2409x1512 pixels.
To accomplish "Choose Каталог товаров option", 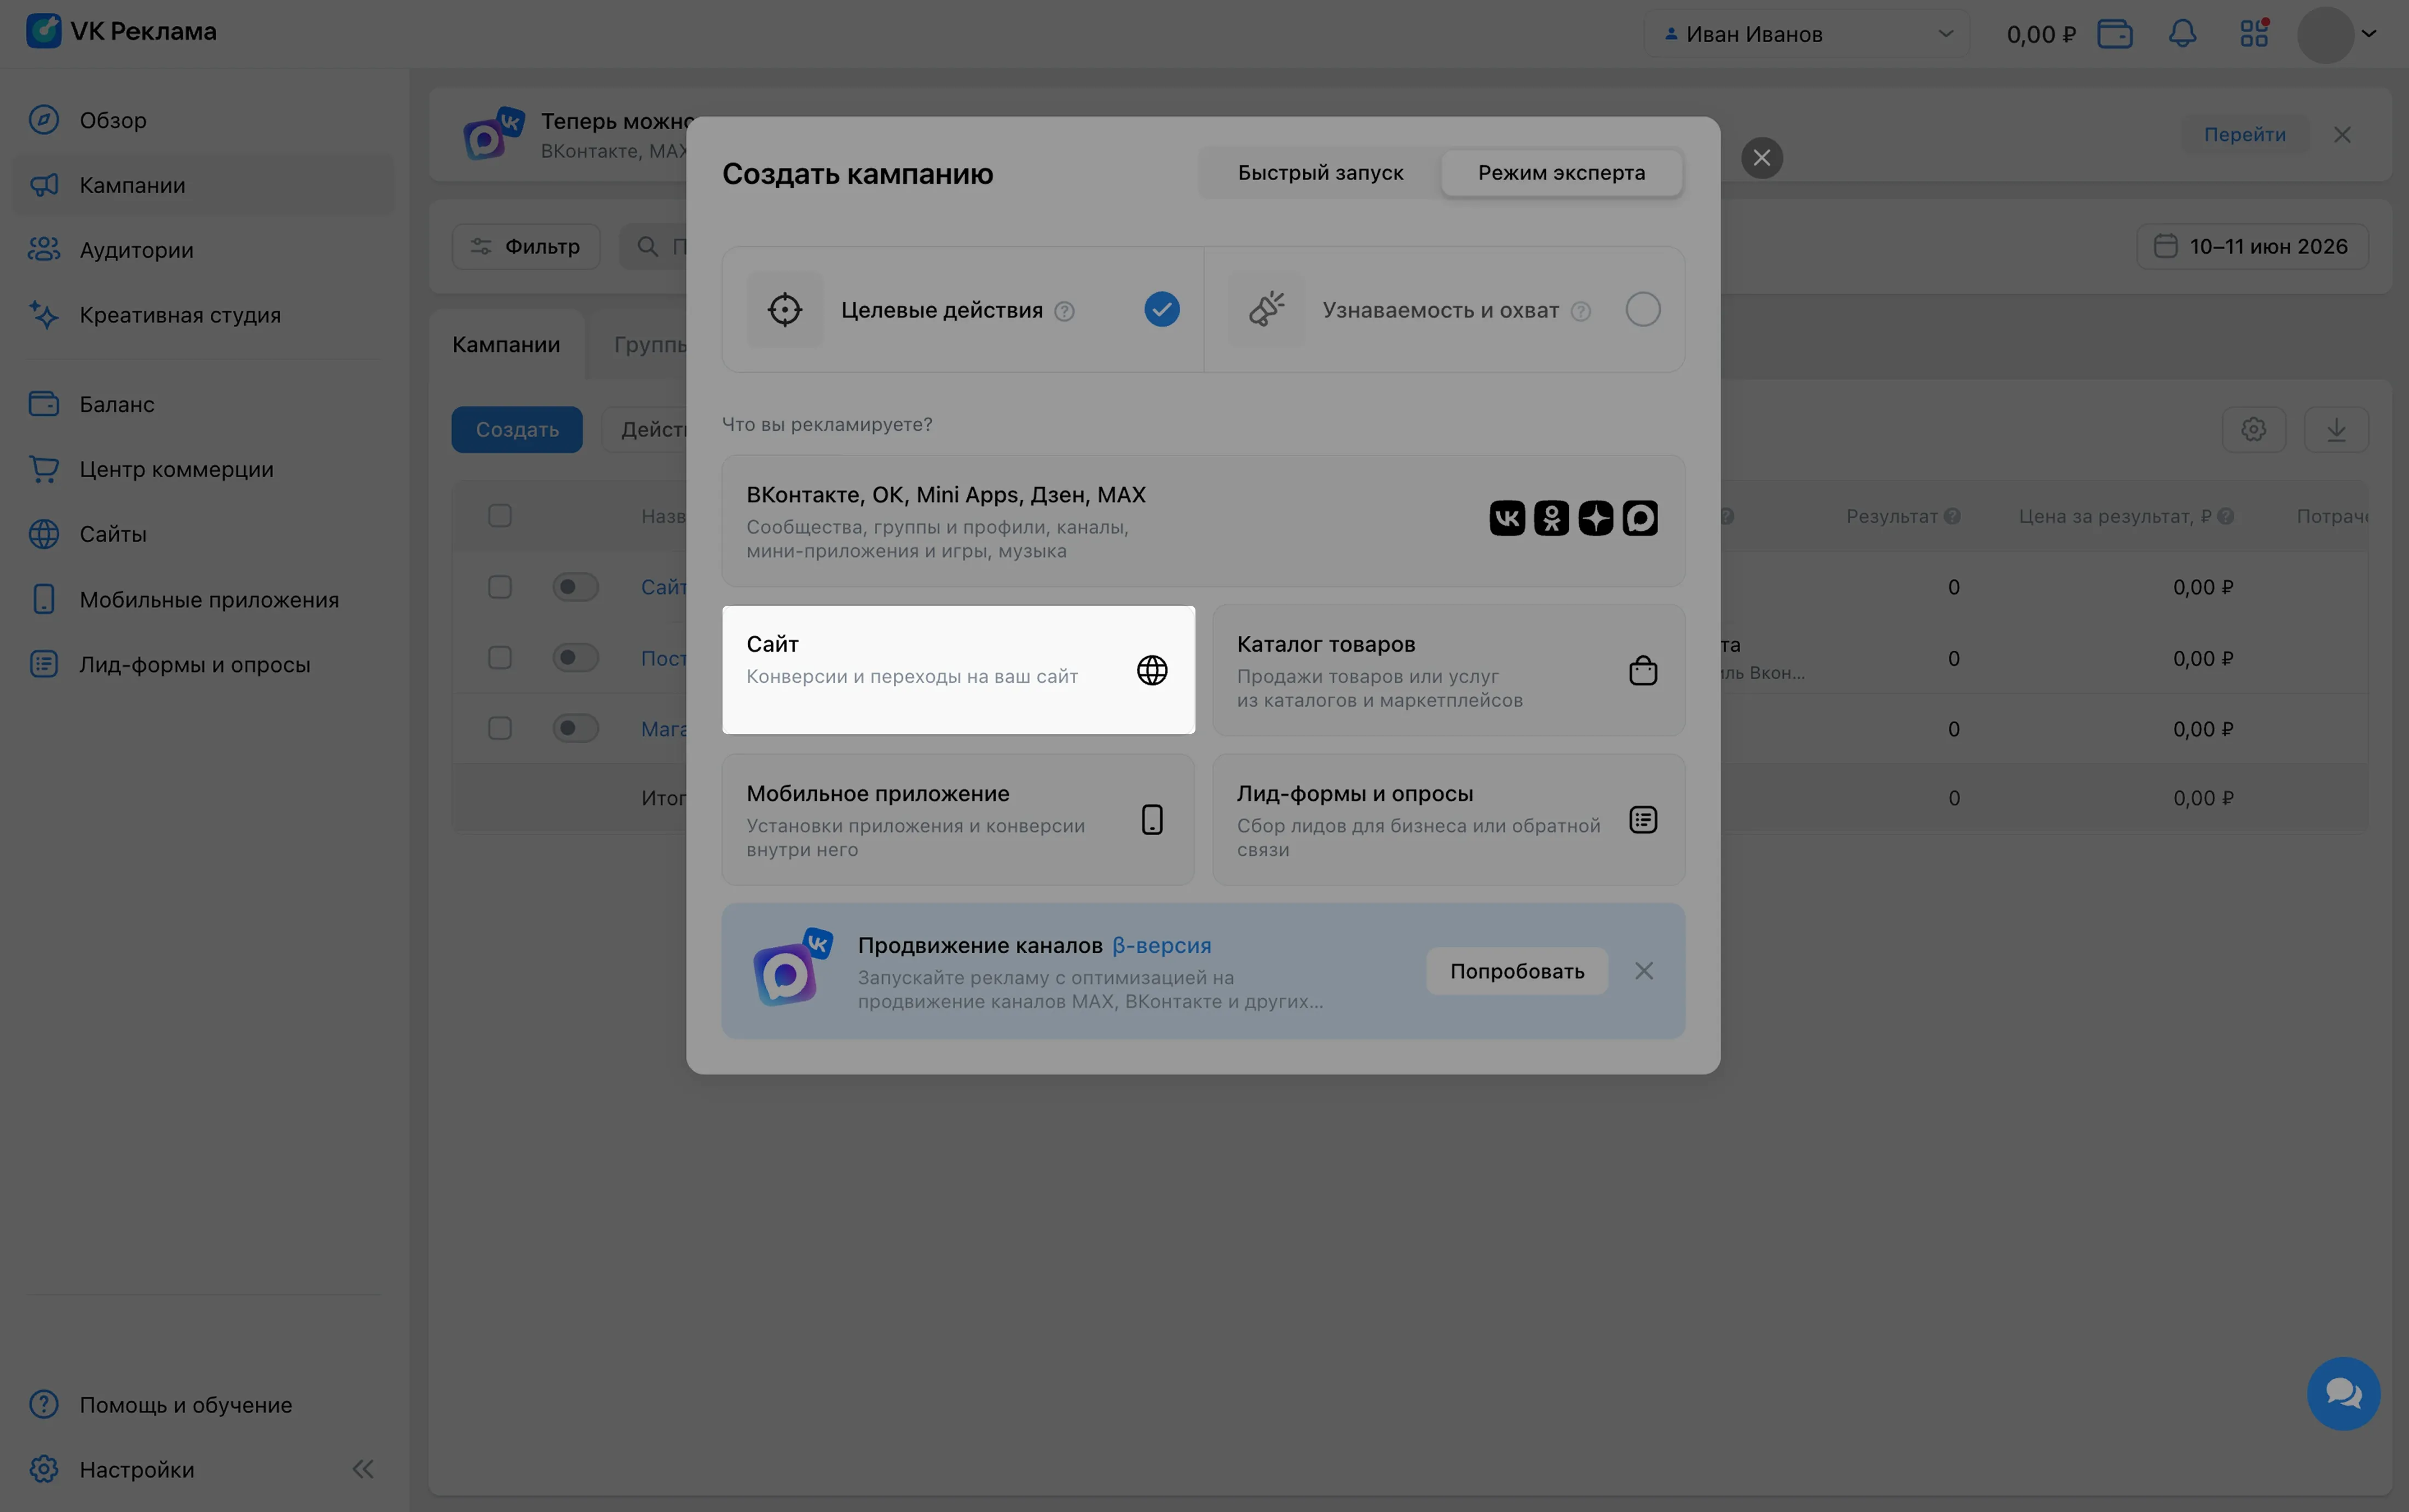I will click(x=1449, y=670).
